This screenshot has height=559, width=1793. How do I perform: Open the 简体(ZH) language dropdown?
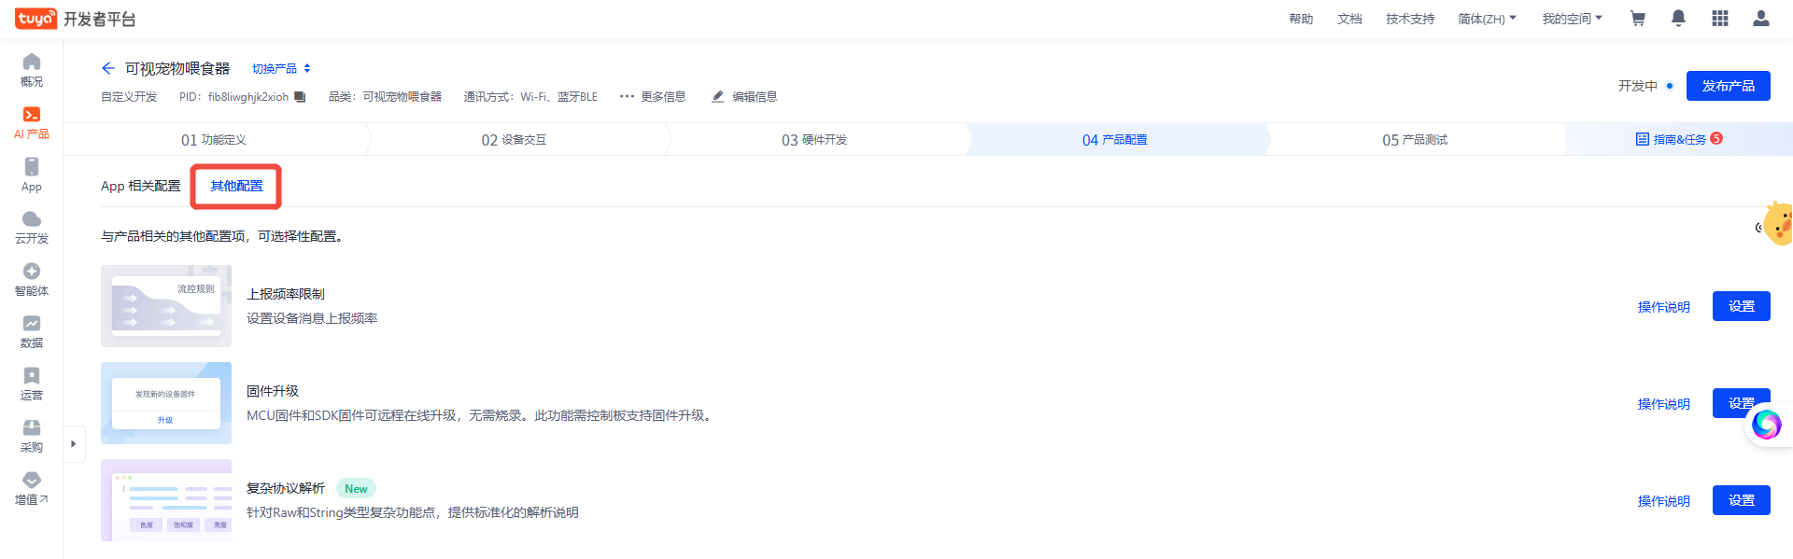1487,19
